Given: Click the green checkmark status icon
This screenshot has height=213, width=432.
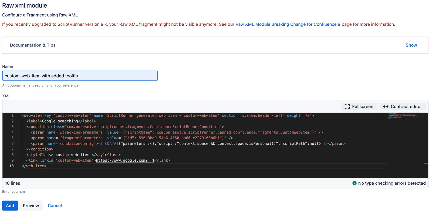Looking at the screenshot, I should (x=355, y=183).
